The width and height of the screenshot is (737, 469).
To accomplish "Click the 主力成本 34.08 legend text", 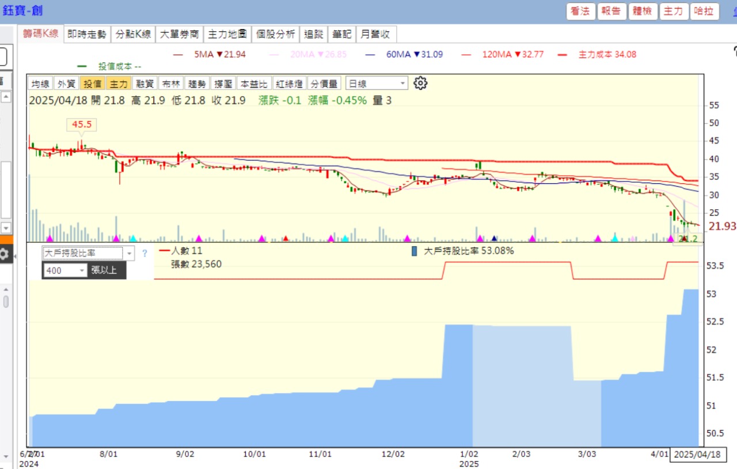I will coord(607,54).
